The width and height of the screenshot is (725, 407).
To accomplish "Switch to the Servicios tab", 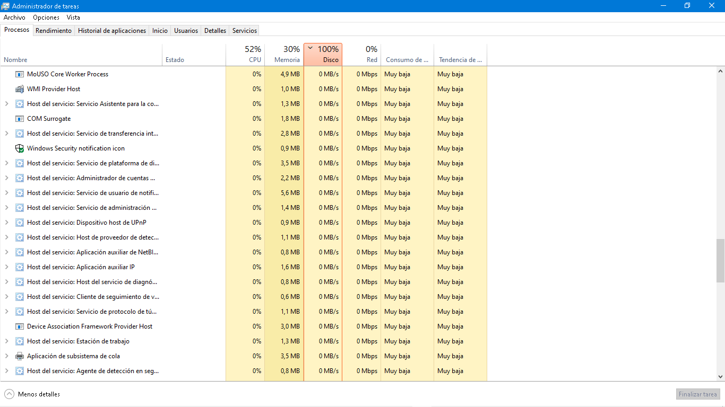I will [245, 31].
